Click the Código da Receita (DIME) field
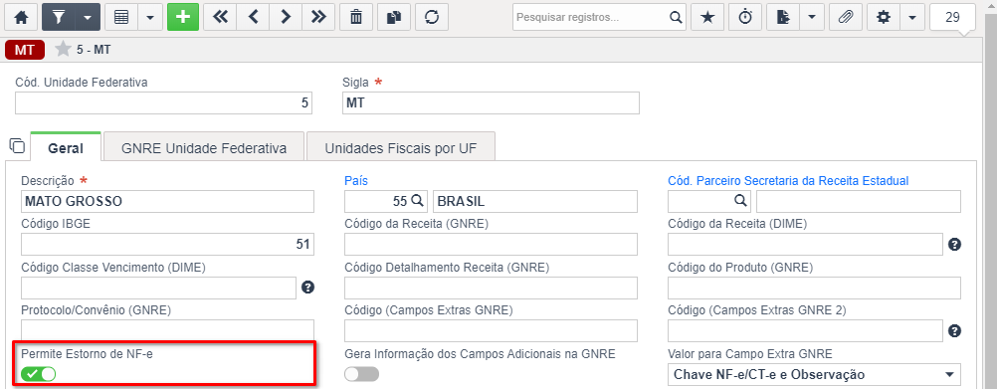The height and width of the screenshot is (389, 997). 805,244
